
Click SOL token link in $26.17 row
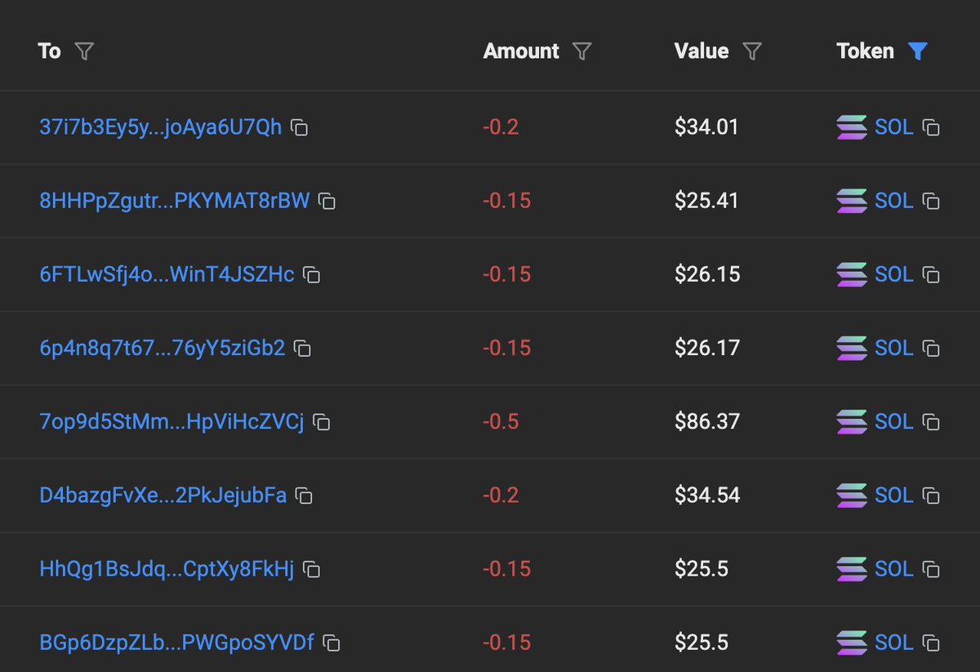893,348
